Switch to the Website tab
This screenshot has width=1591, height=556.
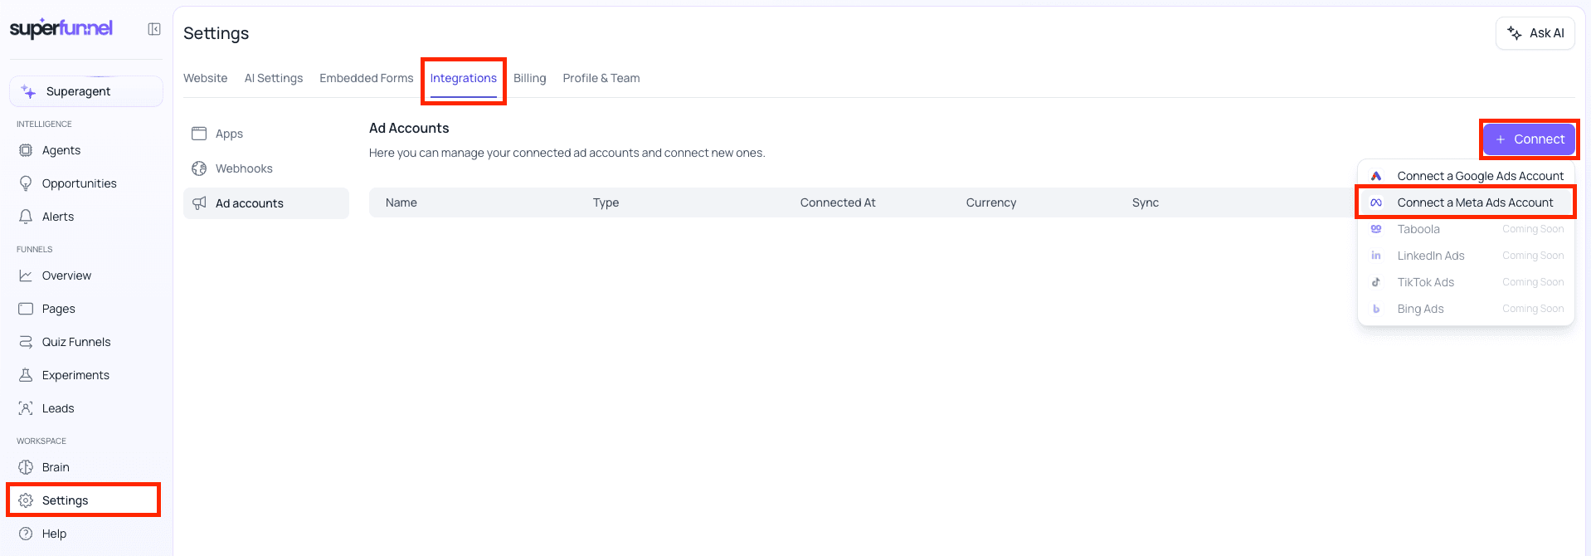click(205, 78)
